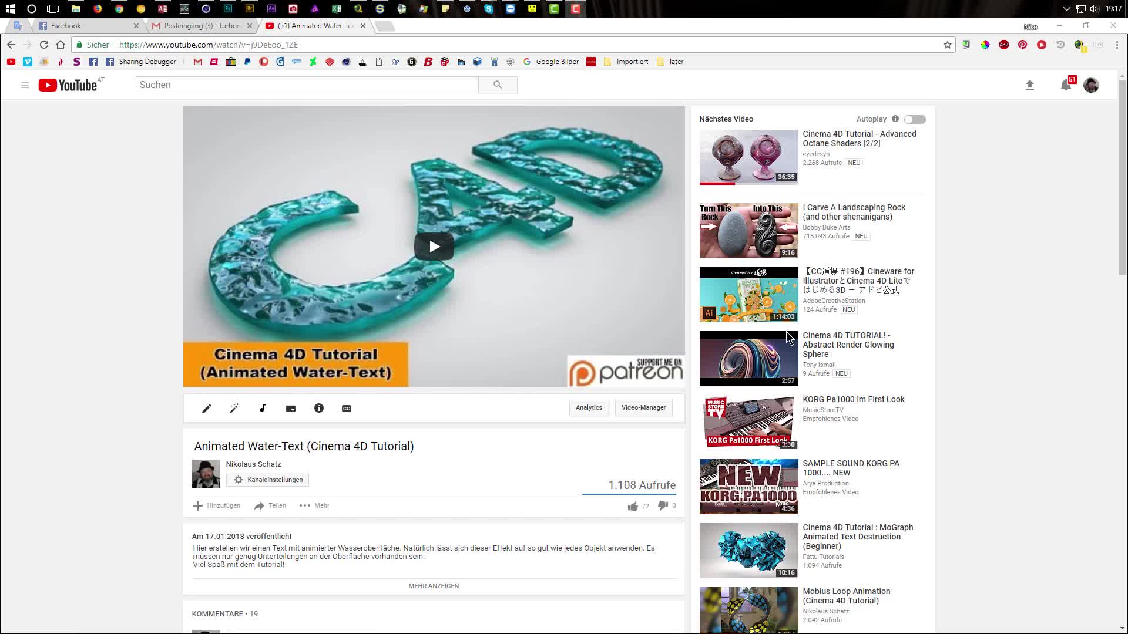This screenshot has height=634, width=1128.
Task: Click the upload arrow icon
Action: click(x=1030, y=85)
